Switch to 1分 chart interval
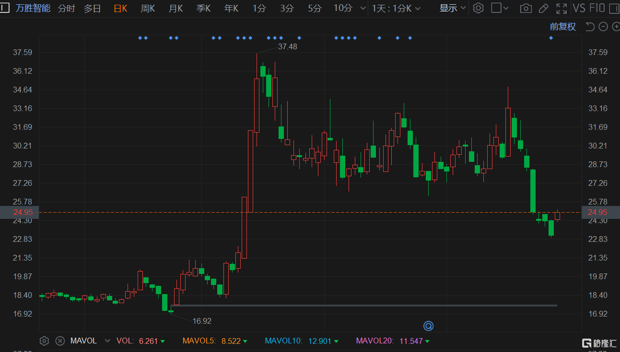620x352 pixels. (x=259, y=8)
